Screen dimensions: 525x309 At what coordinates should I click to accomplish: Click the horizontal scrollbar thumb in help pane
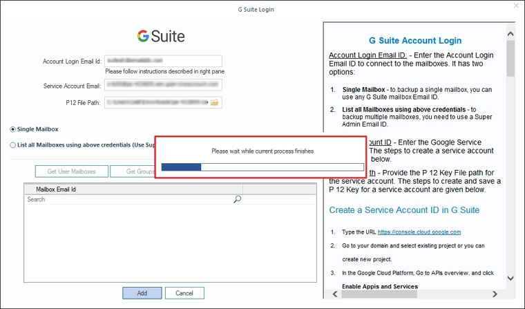pos(379,294)
